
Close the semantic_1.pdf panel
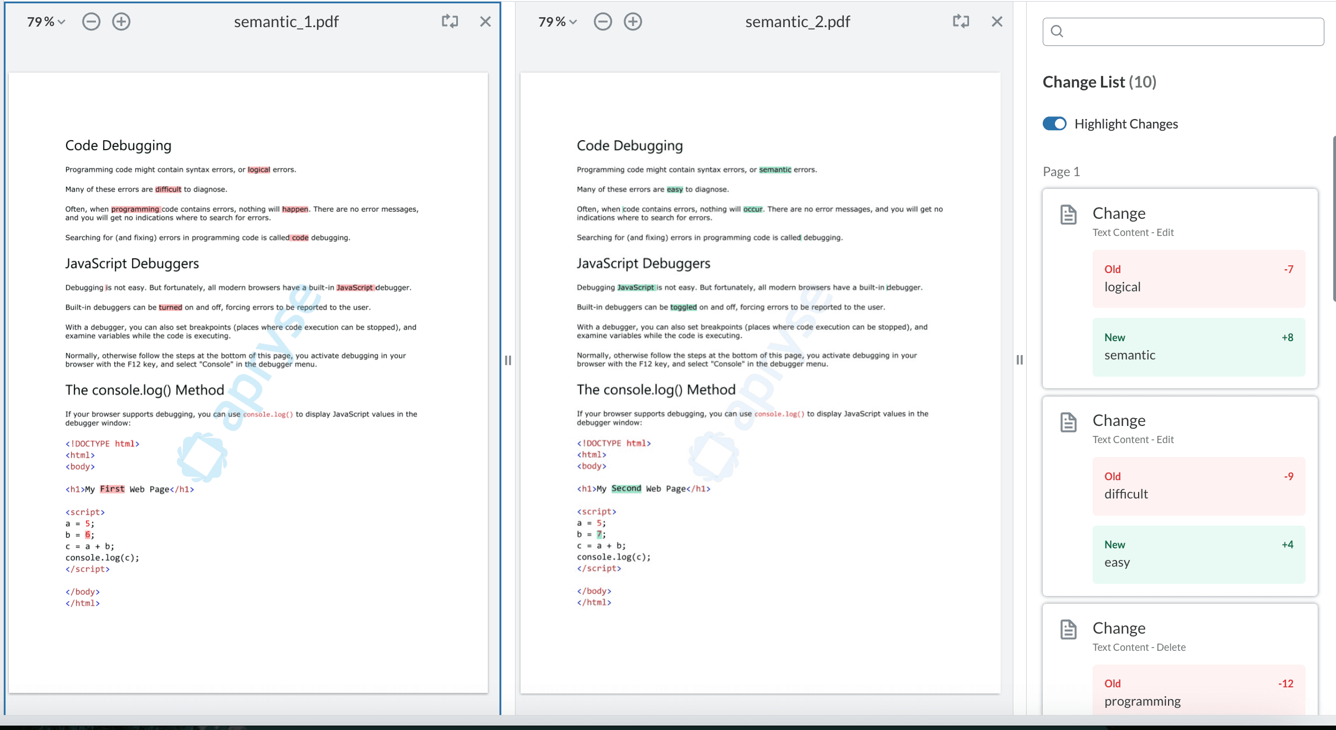pos(485,22)
